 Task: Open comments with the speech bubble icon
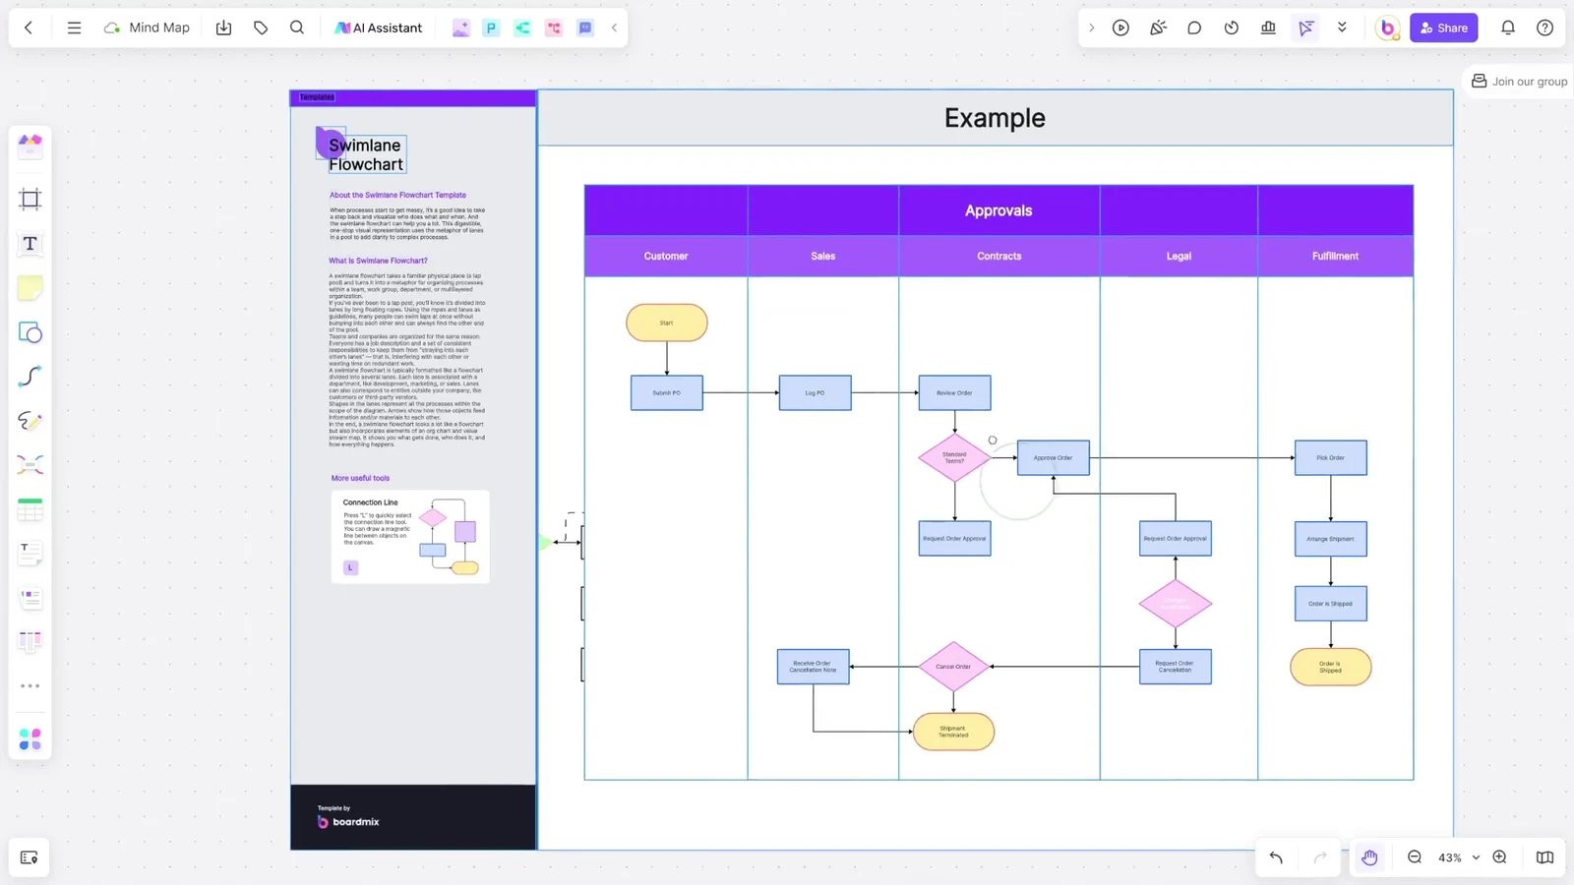click(x=1194, y=28)
